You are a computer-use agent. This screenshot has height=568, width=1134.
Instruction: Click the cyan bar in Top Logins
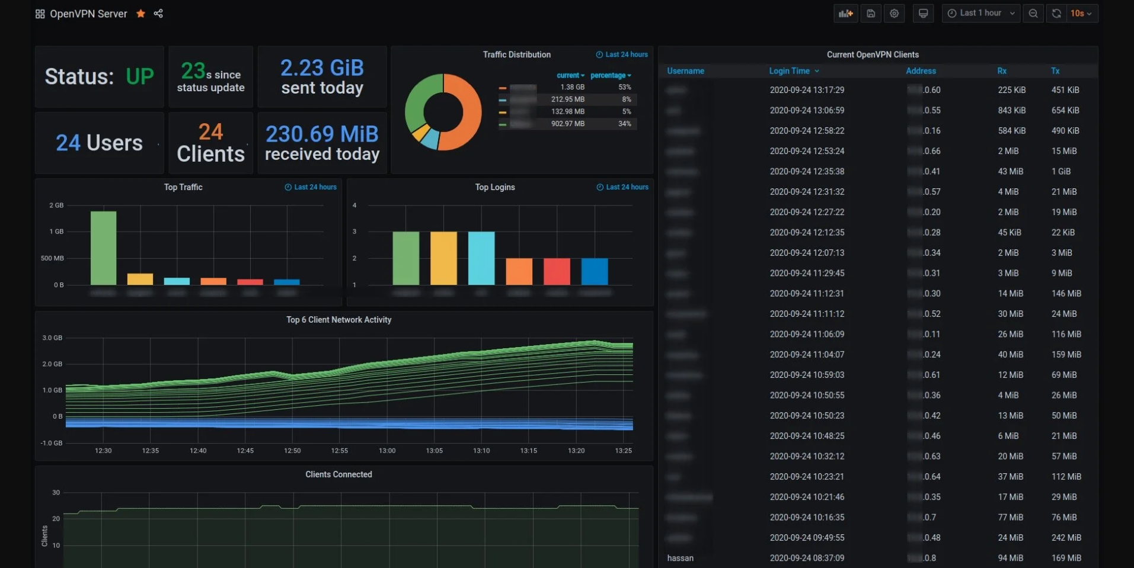(x=481, y=258)
